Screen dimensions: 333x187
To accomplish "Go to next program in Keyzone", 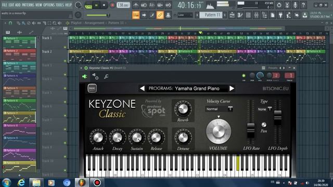I will 232,88.
